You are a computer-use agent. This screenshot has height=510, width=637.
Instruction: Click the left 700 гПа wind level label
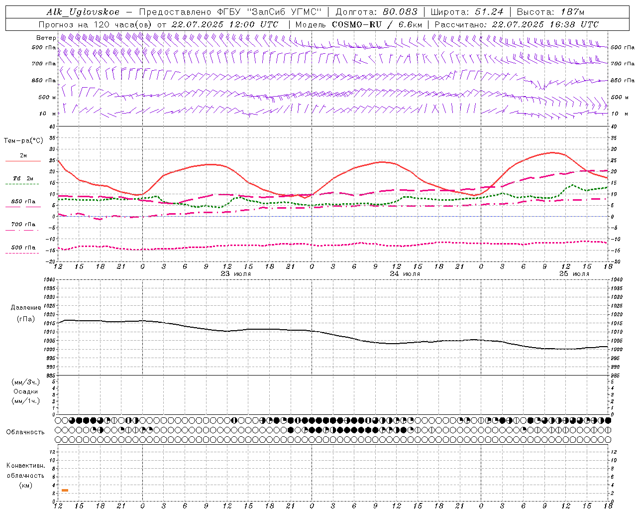44,64
